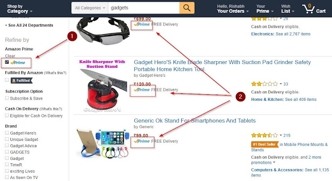Image resolution: width=332 pixels, height=181 pixels.
Task: Open Generic Ok Stand For Smartphones link
Action: tap(195, 121)
